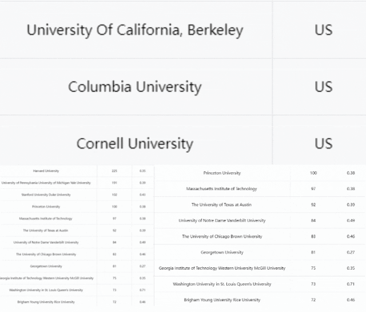The image size is (366, 312).
Task: Select Brigham Young University Rice cell in larger table
Action: point(222,300)
